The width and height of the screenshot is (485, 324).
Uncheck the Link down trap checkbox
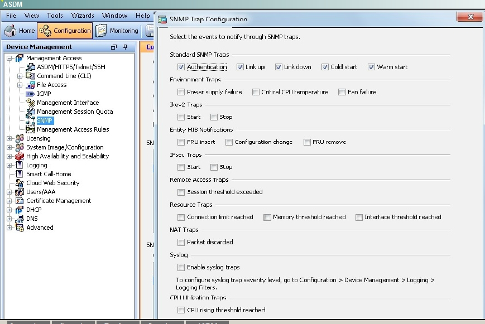click(x=278, y=67)
